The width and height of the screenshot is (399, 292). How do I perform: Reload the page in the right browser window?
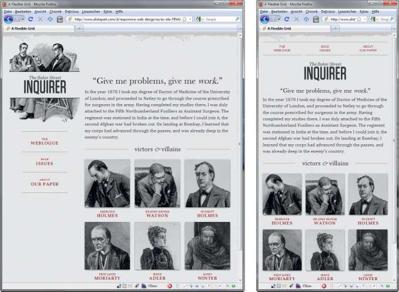pyautogui.click(x=287, y=19)
